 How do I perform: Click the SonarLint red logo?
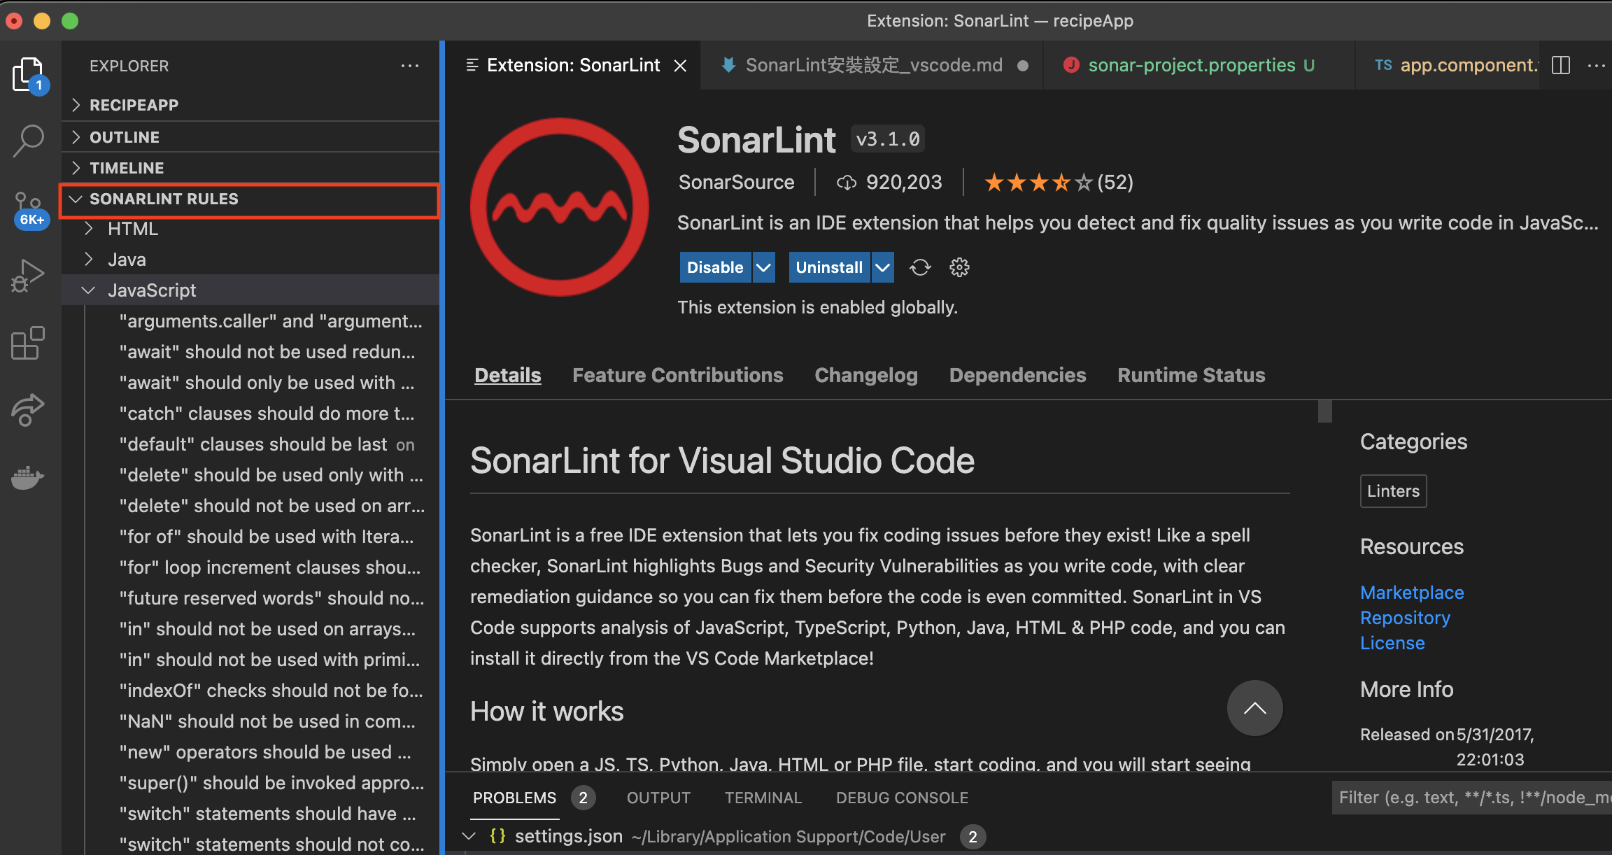point(559,207)
